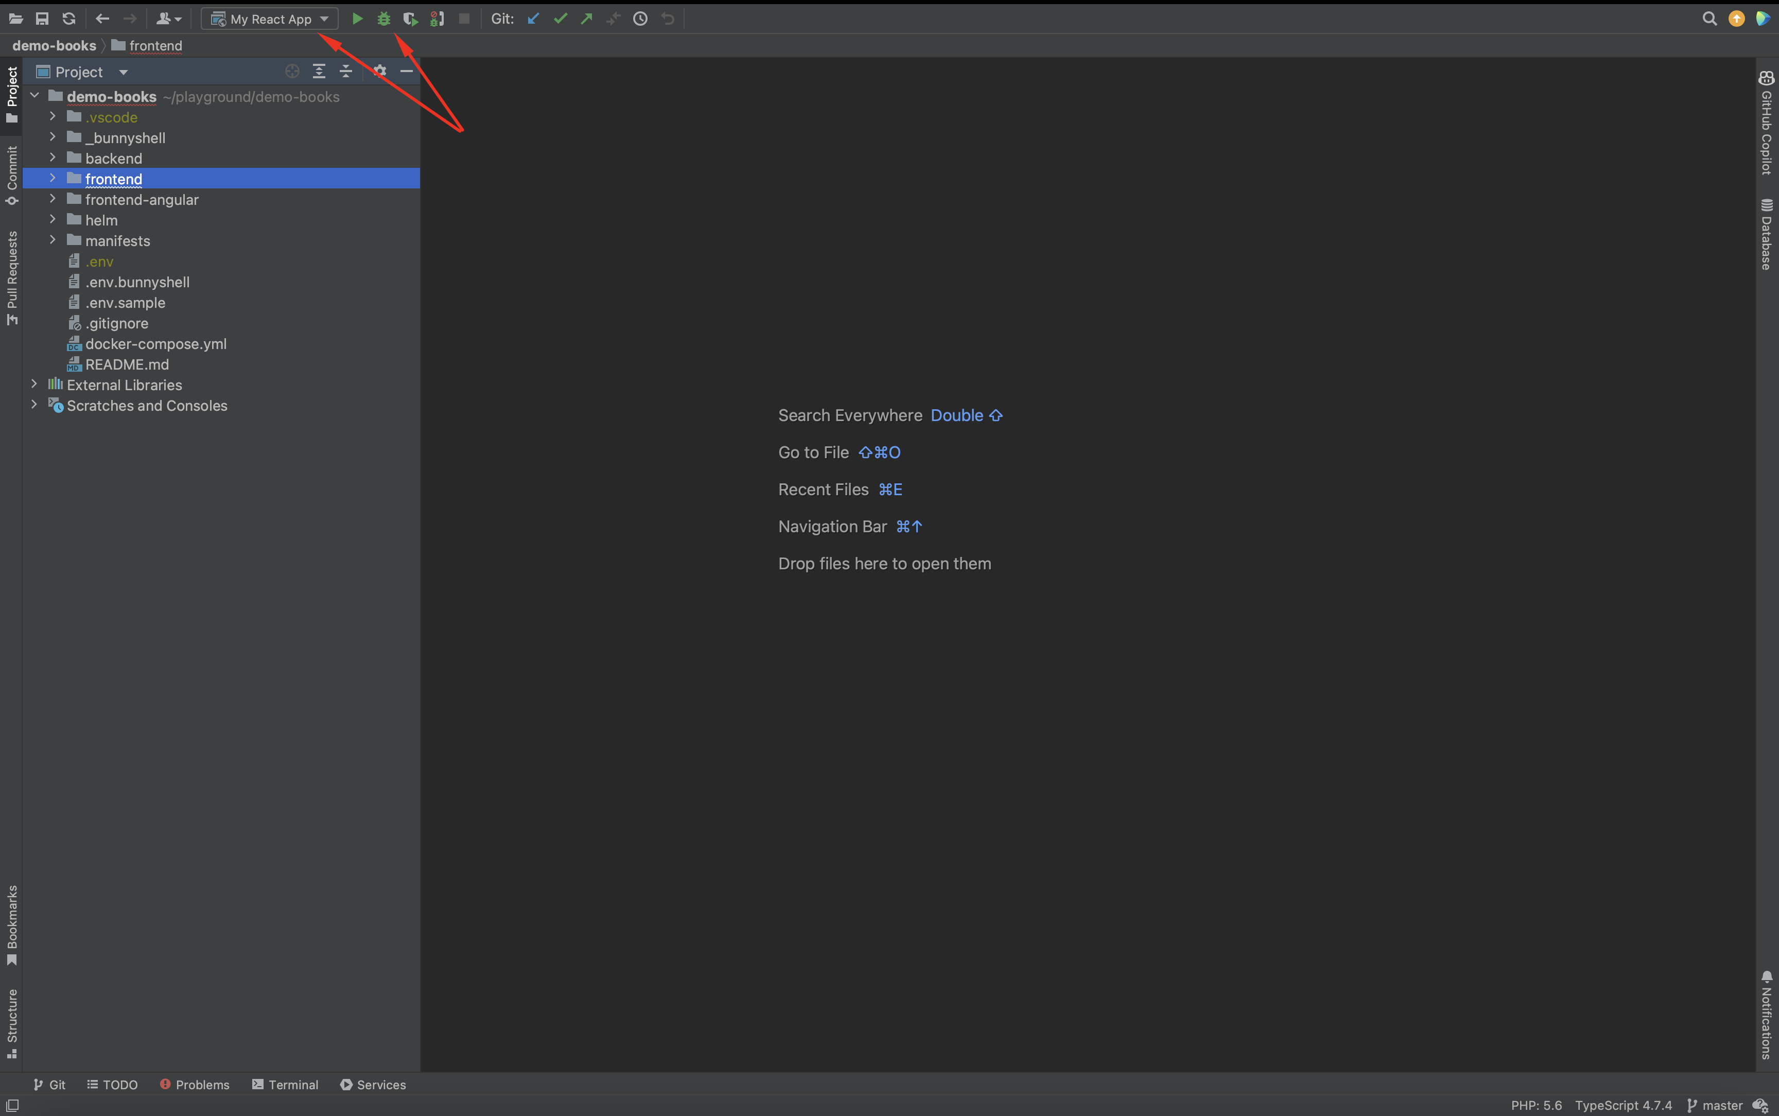Screen dimensions: 1779x1116
Task: Expand External Libraries node
Action: pyautogui.click(x=34, y=385)
